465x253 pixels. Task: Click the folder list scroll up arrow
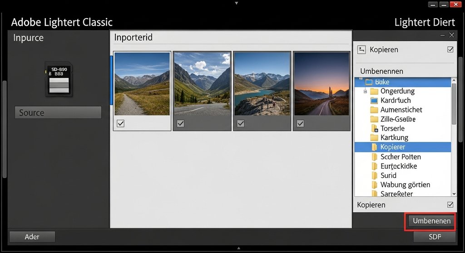[454, 80]
